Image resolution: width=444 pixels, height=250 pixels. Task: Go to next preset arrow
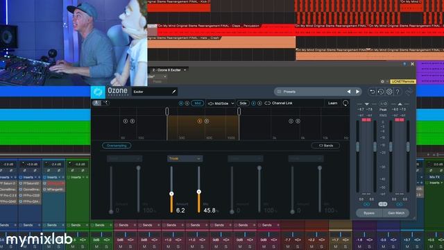click(x=357, y=92)
